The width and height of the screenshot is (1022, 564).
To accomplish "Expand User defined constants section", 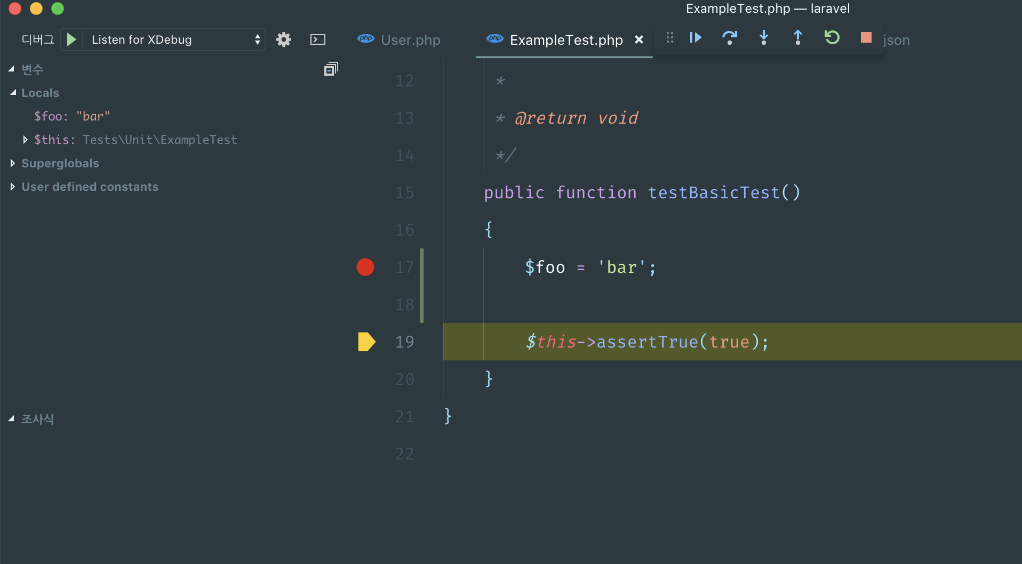I will (13, 187).
